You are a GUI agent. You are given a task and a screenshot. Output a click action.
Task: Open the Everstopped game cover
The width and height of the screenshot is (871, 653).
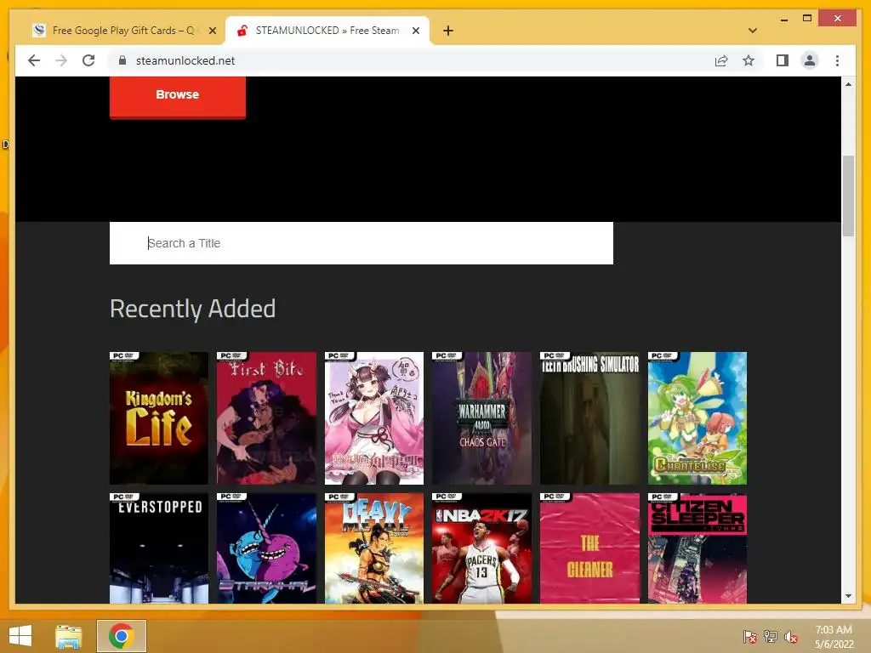coord(159,548)
